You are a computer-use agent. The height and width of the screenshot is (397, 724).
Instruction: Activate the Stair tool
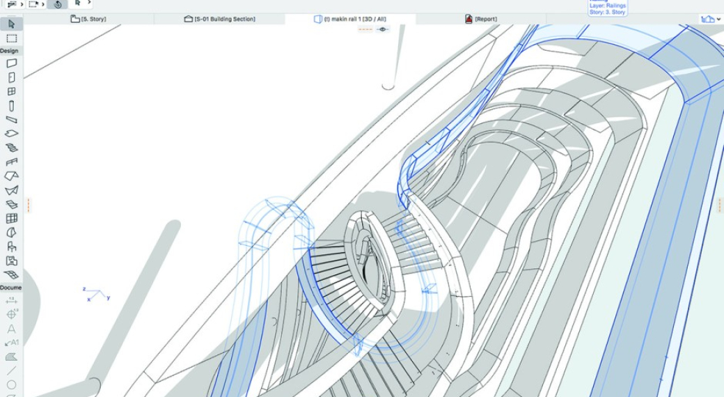tap(11, 148)
